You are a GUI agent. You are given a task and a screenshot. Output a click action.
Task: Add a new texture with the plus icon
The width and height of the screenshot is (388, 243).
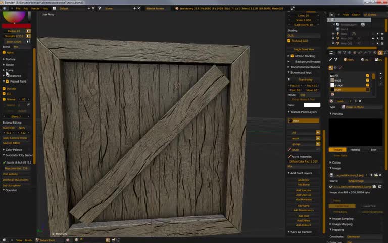pos(356,101)
